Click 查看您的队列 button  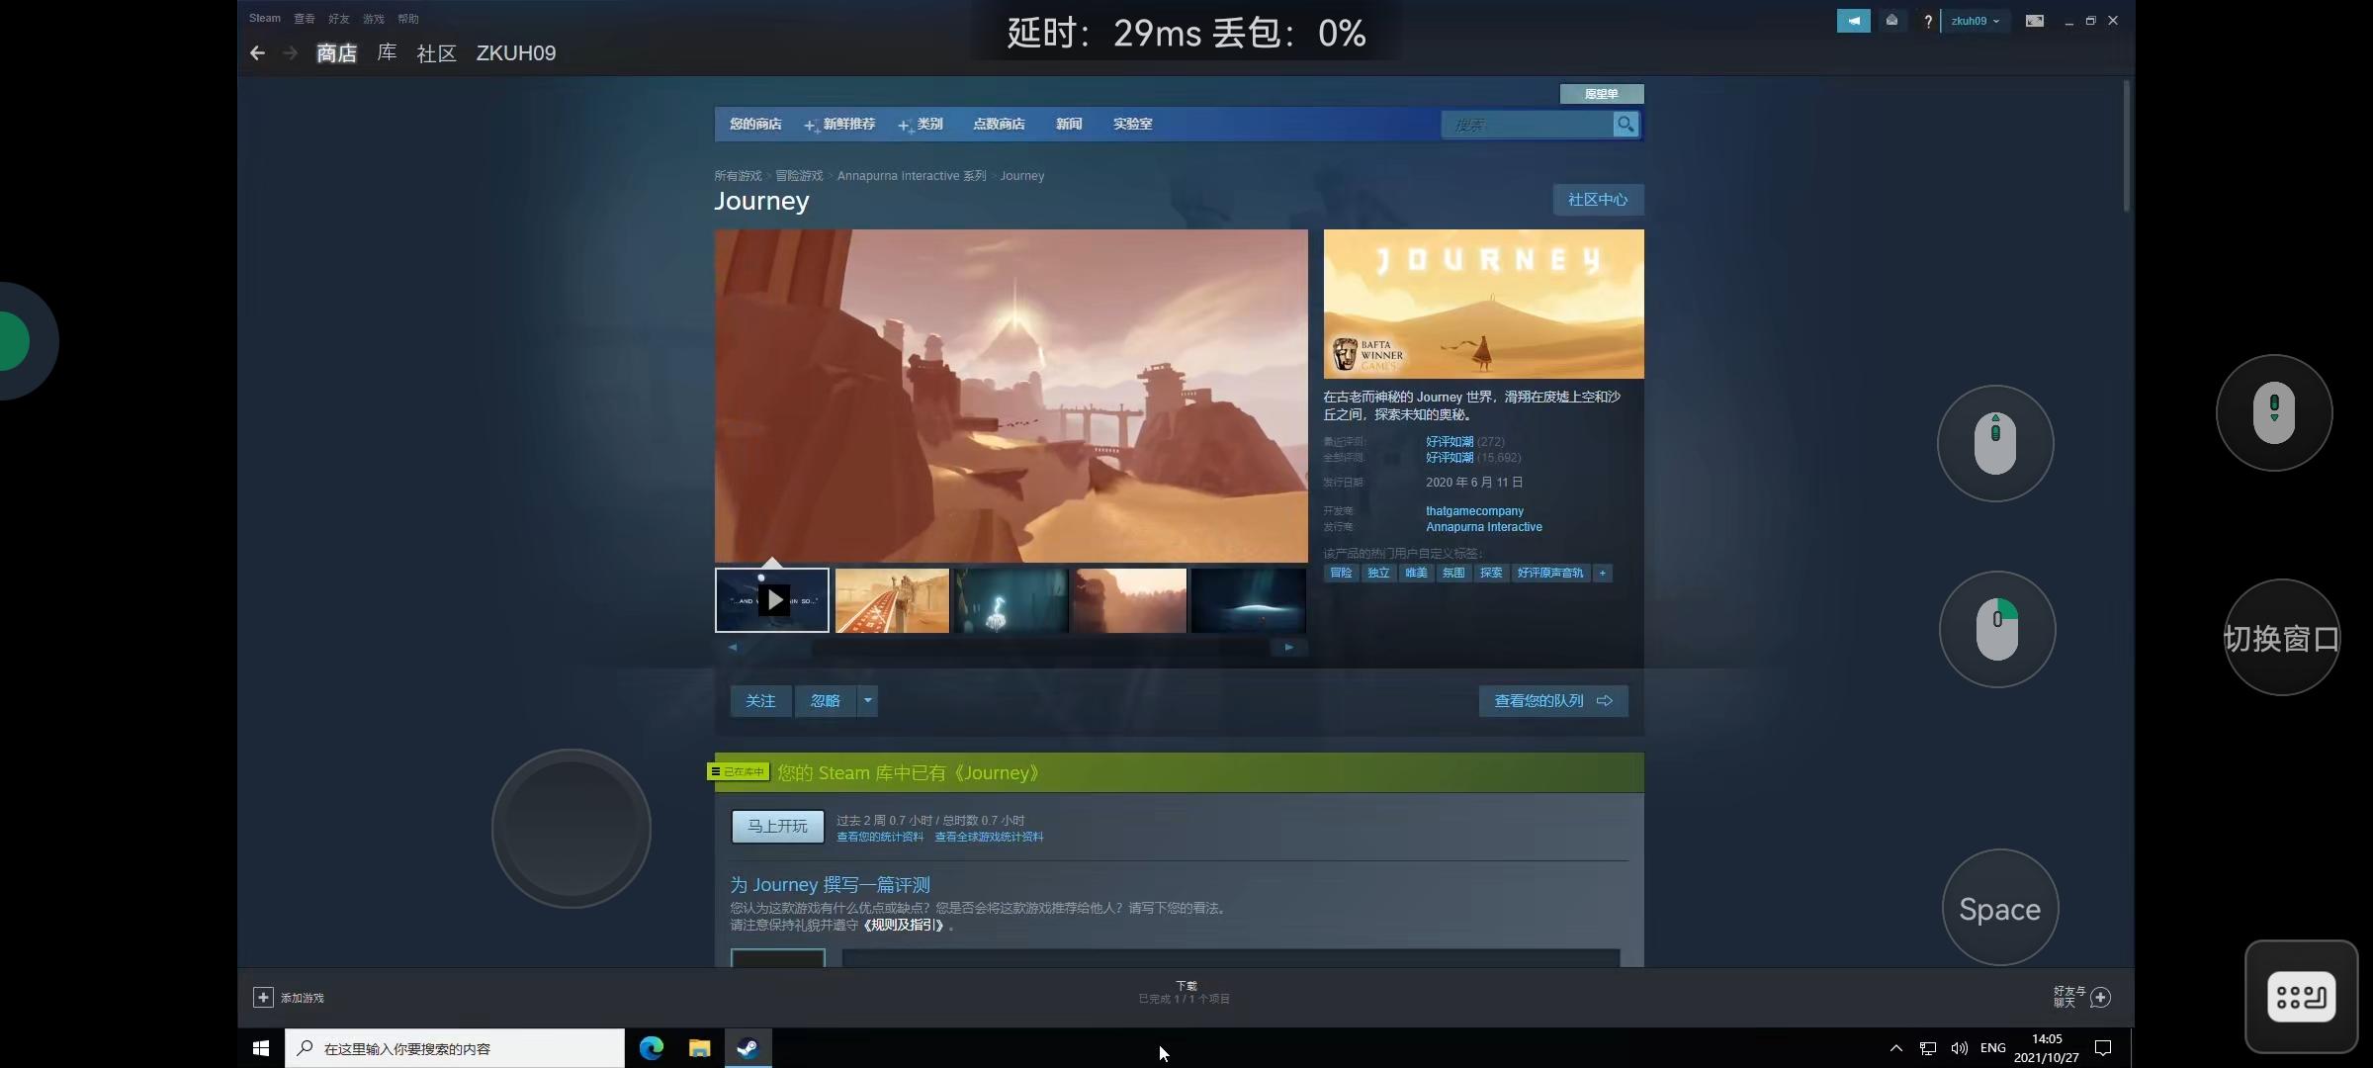1553,701
